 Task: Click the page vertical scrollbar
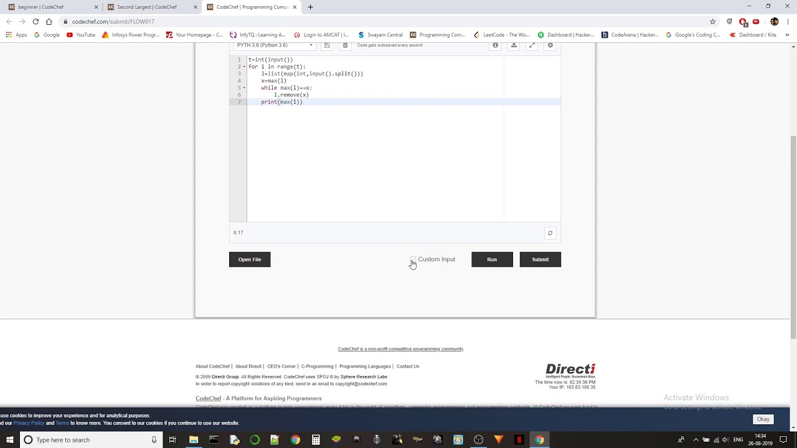tap(793, 237)
